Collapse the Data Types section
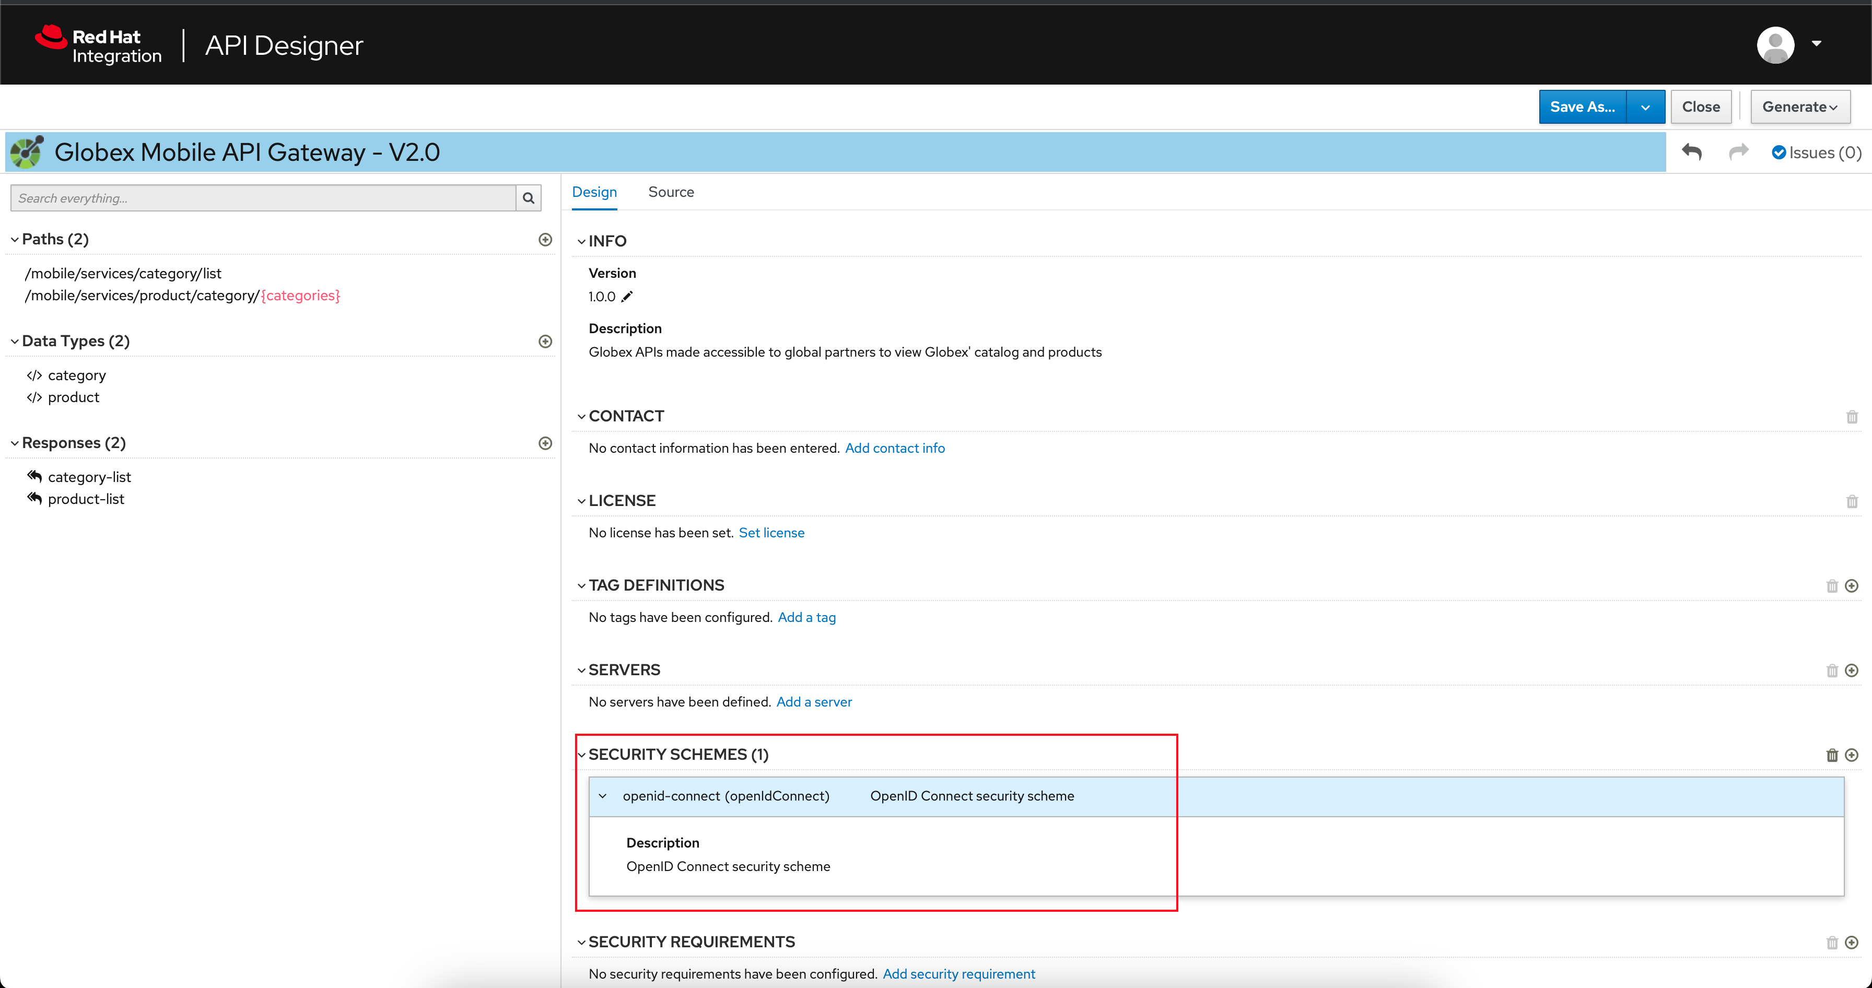 pos(15,340)
